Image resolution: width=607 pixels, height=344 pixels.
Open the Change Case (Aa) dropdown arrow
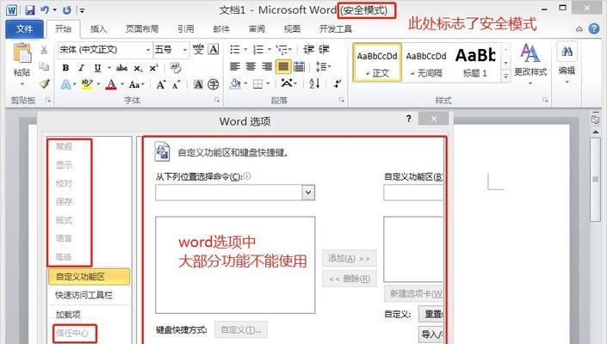point(143,84)
